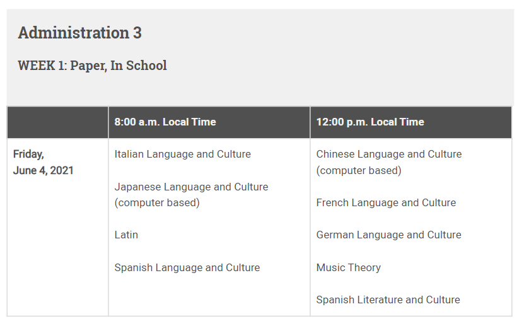Select the "WEEK 1: Paper, In School" subheading

pos(92,66)
